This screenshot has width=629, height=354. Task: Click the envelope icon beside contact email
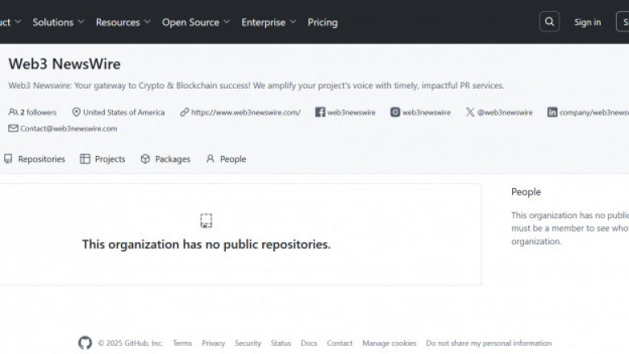tap(13, 128)
